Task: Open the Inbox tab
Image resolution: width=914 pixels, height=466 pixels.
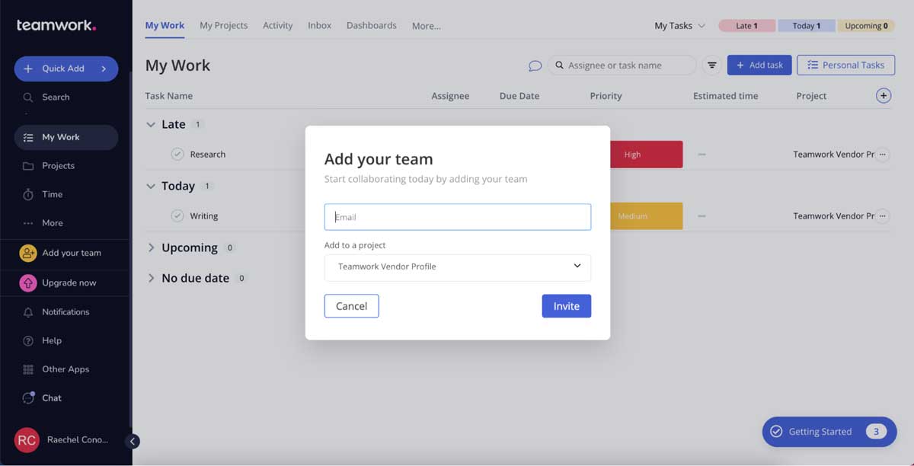Action: [319, 25]
